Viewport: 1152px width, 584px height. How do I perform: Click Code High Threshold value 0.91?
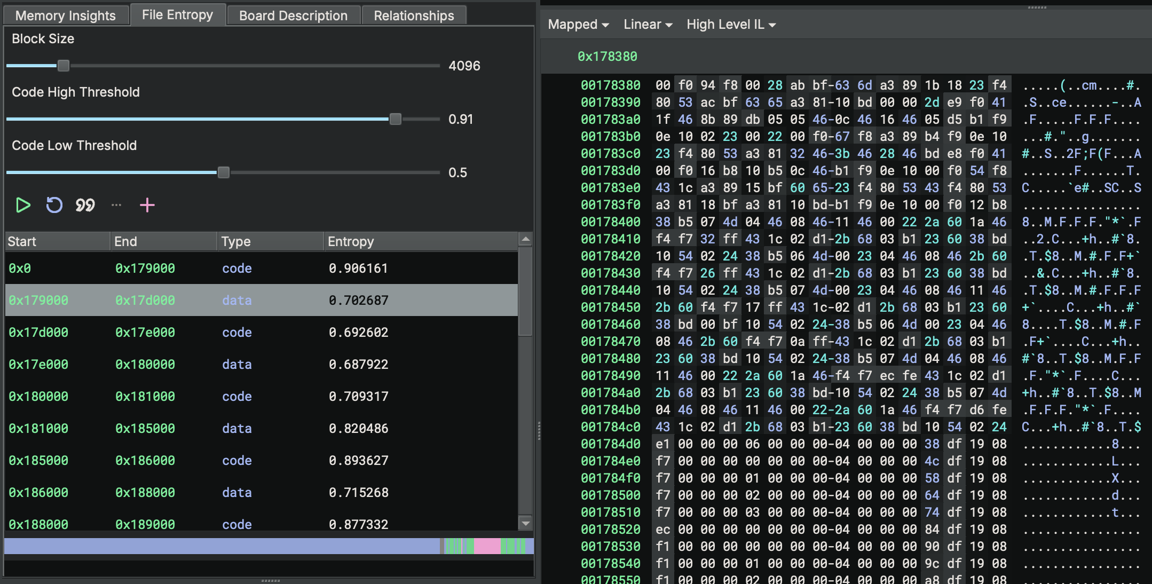(x=461, y=119)
